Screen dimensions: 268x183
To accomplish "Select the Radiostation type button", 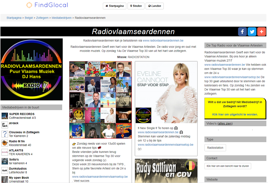I will (215, 148).
